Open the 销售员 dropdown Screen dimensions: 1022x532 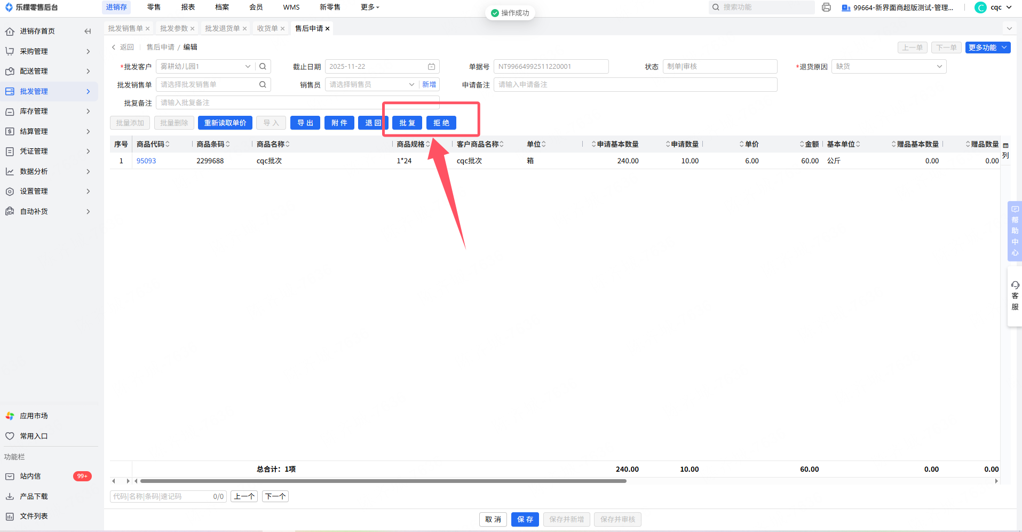point(372,84)
